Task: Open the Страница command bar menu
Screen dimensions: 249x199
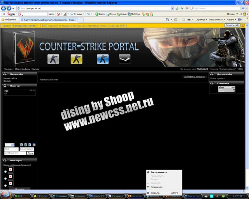Action: [202, 20]
